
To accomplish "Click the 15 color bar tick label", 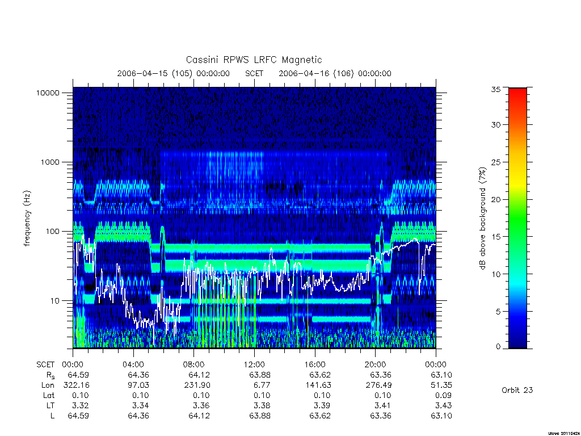I will point(496,237).
